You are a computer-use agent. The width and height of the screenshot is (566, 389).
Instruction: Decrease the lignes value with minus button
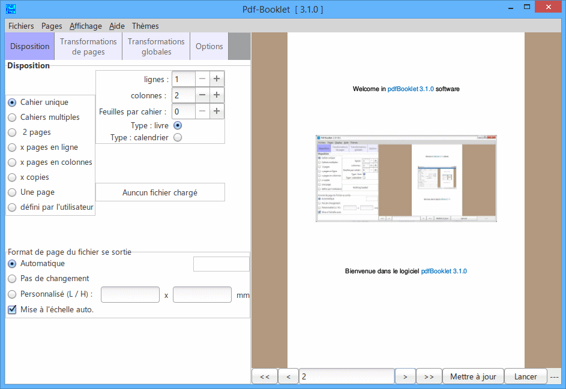(x=202, y=79)
